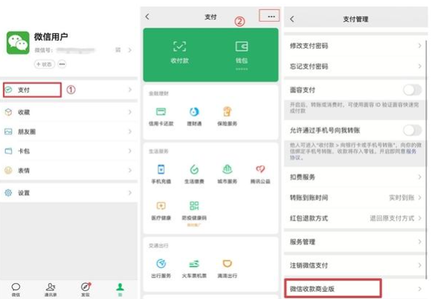Image resolution: width=434 pixels, height=299 pixels.
Task: Switch to 发现 discover bottom tab
Action: pos(86,290)
